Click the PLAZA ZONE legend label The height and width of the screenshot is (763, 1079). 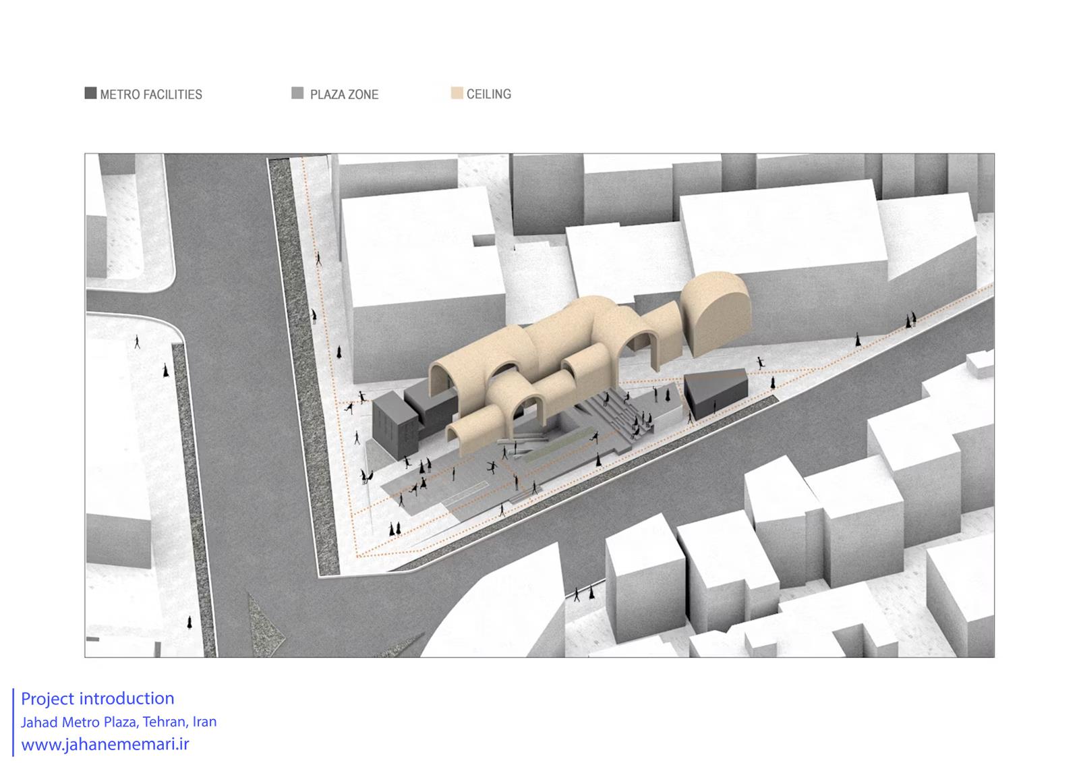(x=344, y=94)
